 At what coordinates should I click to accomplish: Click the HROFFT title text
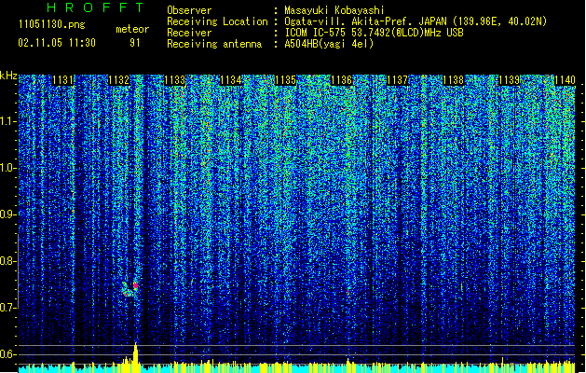pyautogui.click(x=95, y=7)
